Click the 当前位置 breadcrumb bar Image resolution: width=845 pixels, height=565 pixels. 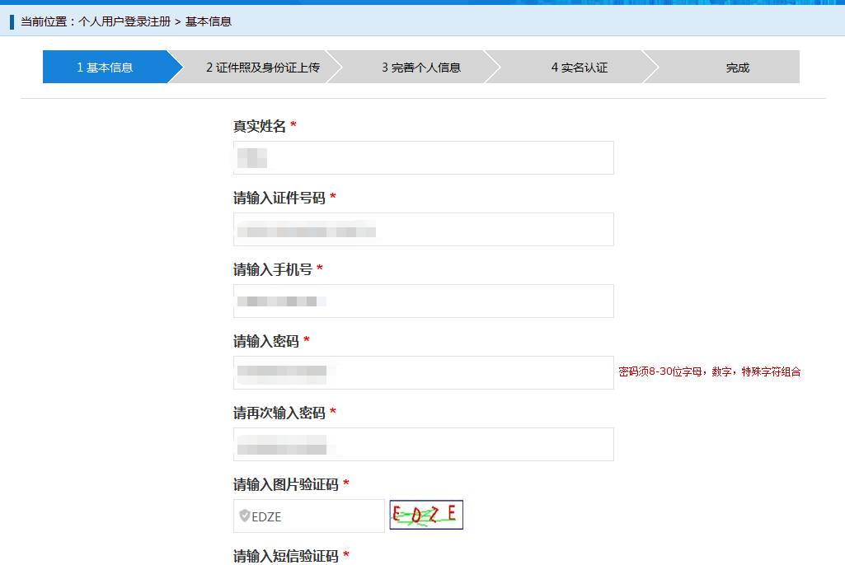pos(422,21)
